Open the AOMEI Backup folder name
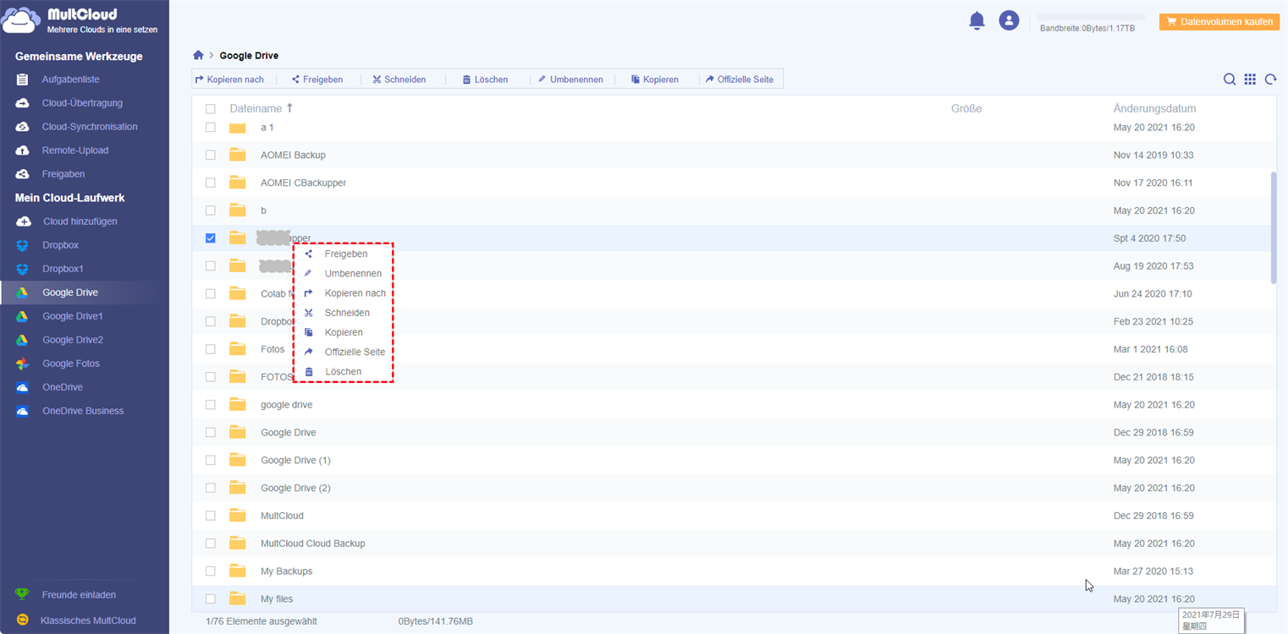The width and height of the screenshot is (1288, 634). (293, 156)
